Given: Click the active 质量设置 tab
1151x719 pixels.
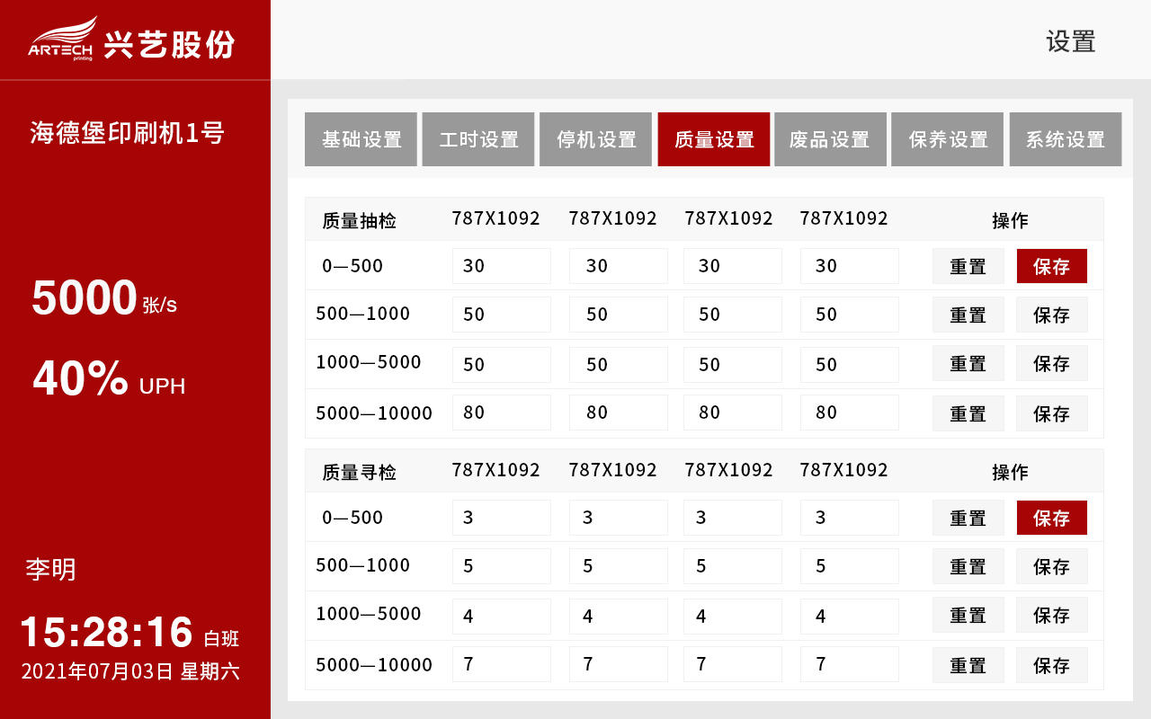Looking at the screenshot, I should tap(714, 139).
